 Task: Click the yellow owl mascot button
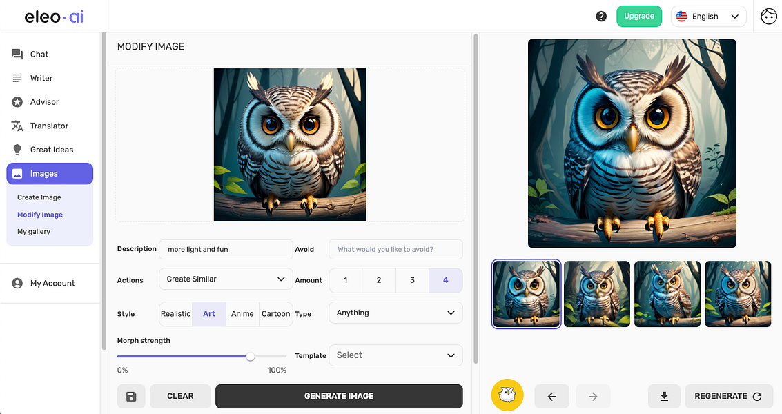click(507, 395)
